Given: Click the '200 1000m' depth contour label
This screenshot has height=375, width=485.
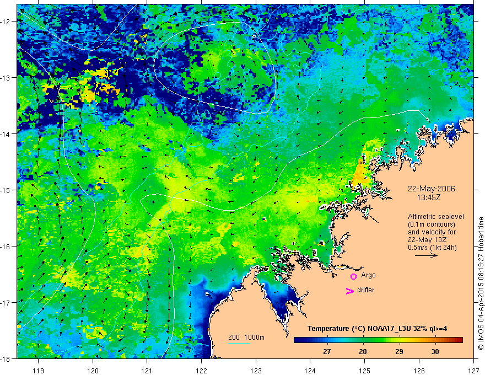Looking at the screenshot, I should (246, 337).
